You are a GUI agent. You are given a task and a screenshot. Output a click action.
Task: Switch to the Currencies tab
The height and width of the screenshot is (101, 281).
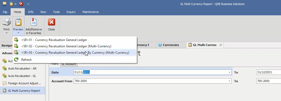point(171,45)
